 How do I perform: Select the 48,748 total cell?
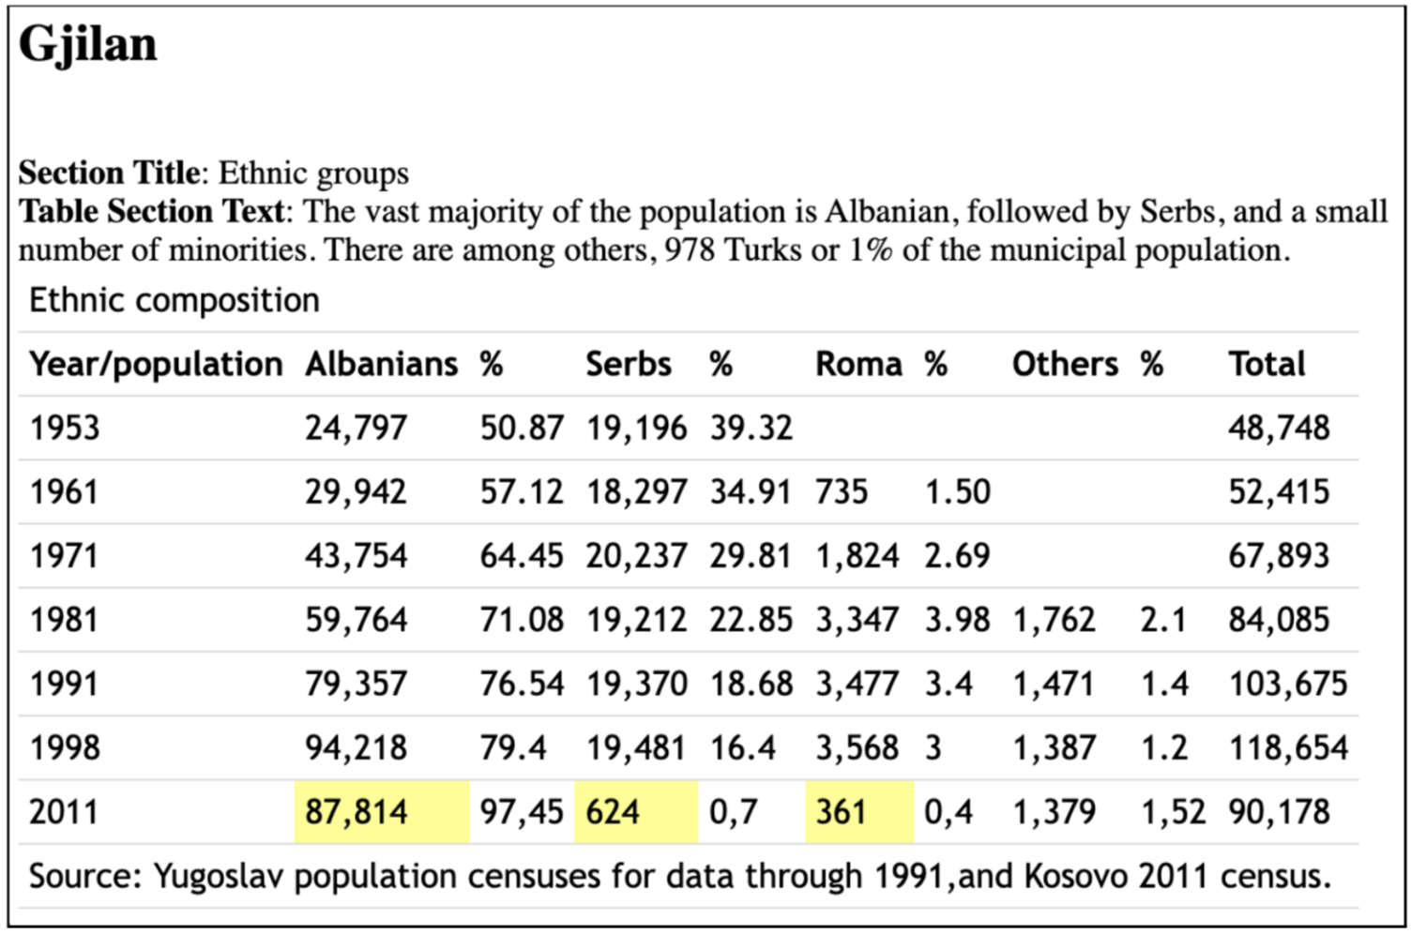tap(1279, 428)
